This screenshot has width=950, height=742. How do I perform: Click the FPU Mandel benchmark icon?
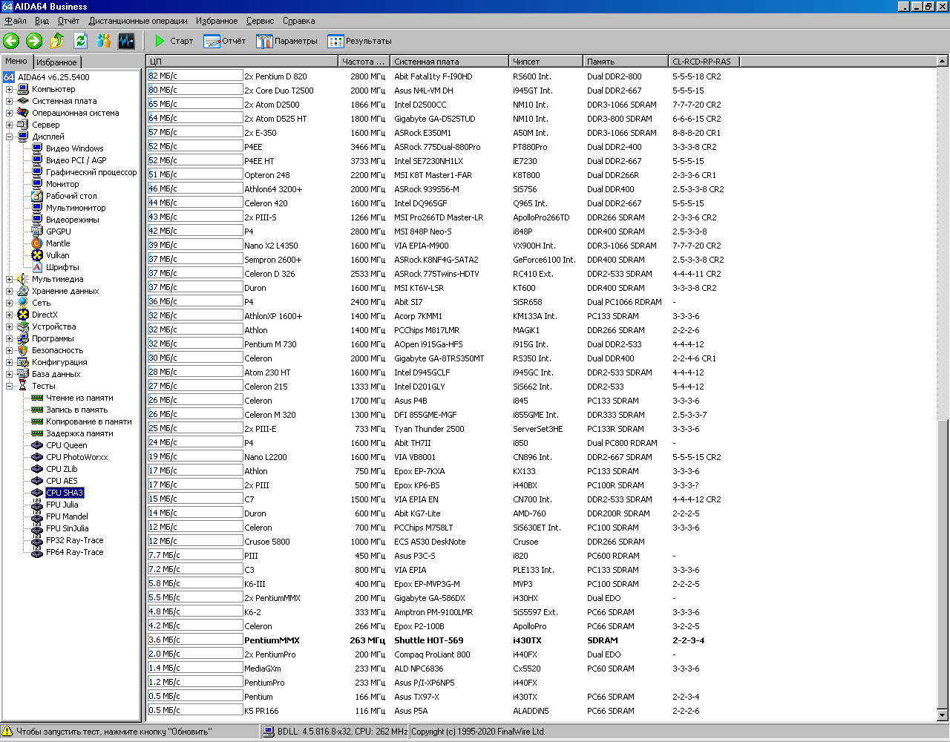click(x=37, y=516)
